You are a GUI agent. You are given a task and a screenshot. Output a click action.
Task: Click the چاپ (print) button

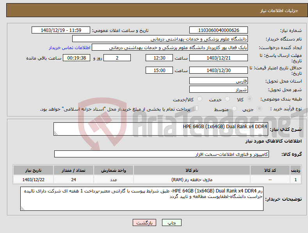[172, 222]
